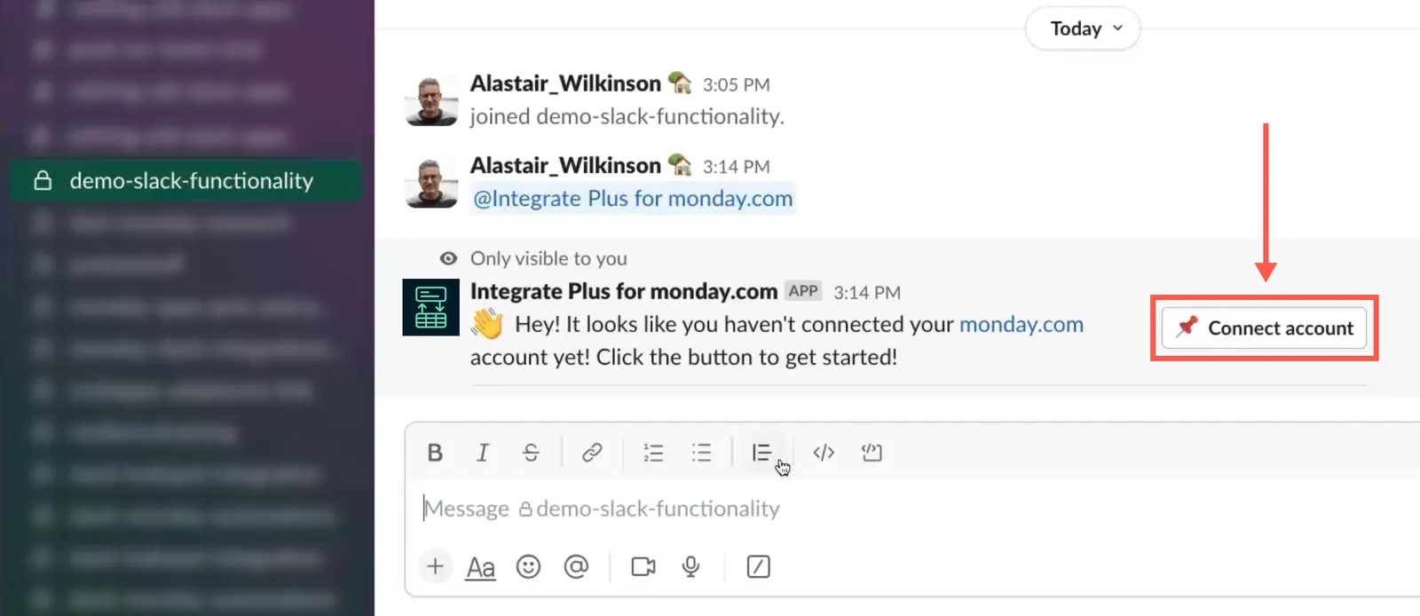Start a bulleted list

click(702, 453)
